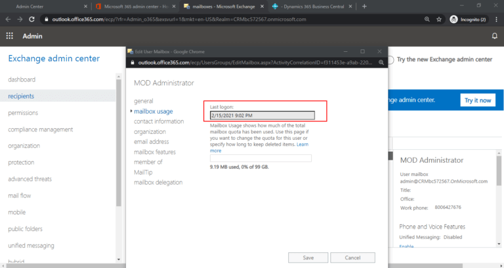Open advanced threats in the sidebar
The image size is (504, 268).
coord(30,179)
